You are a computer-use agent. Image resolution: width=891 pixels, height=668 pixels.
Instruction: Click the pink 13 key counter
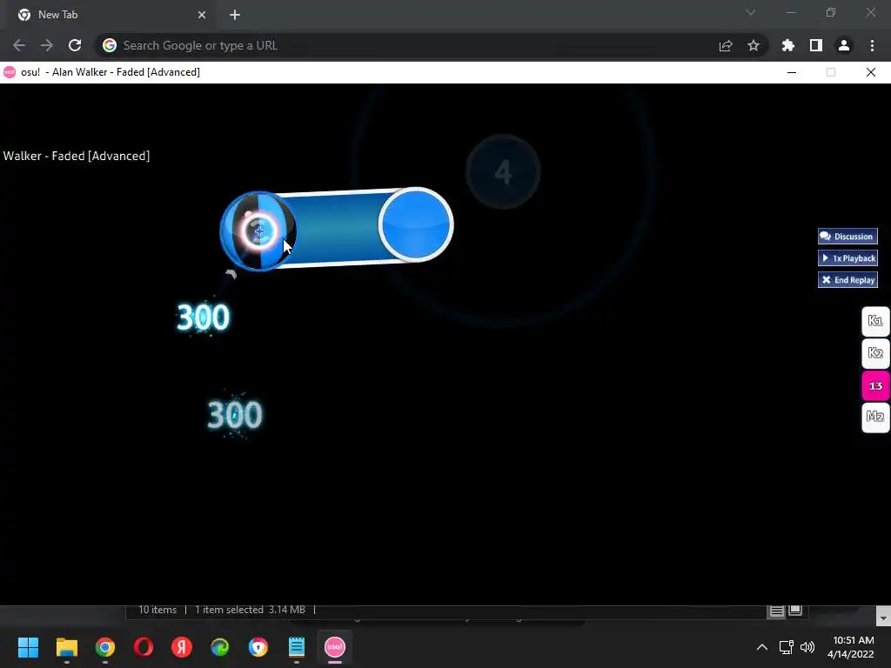875,385
